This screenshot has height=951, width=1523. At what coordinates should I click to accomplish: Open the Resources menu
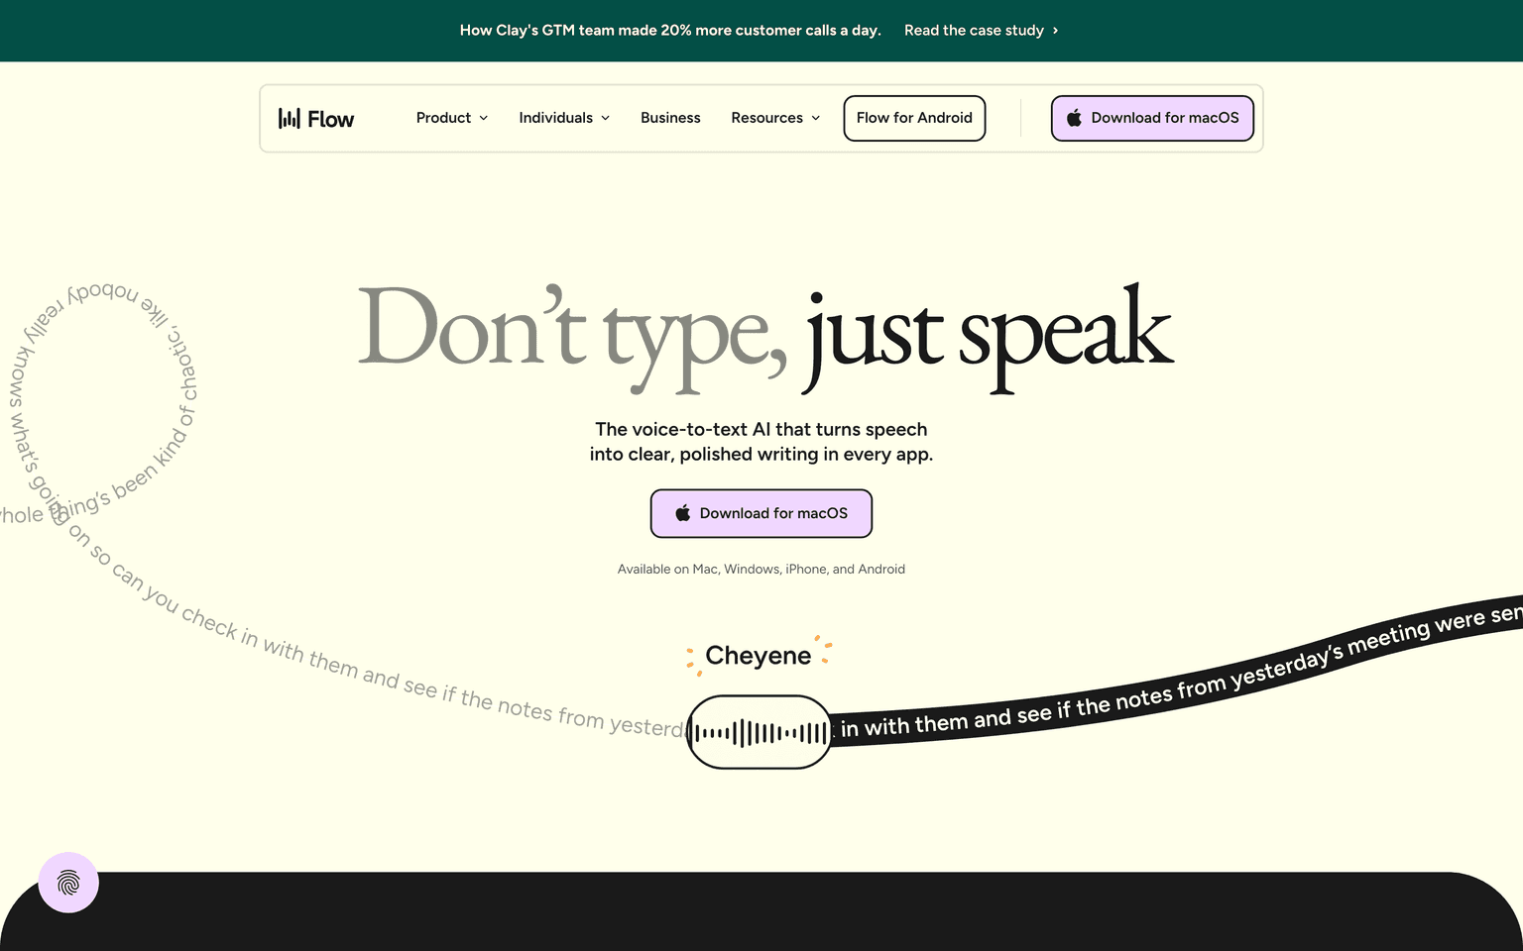(775, 118)
